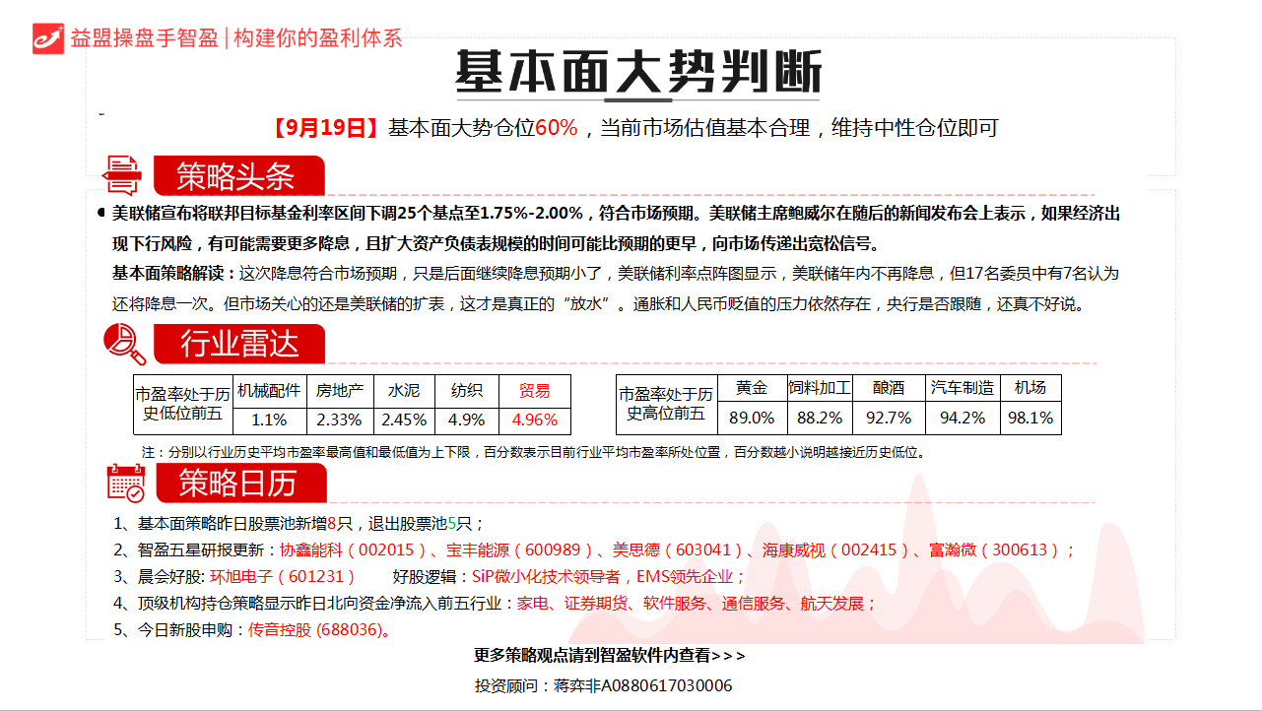
Task: Click the 98.1% percentile value cell
Action: click(x=1030, y=418)
